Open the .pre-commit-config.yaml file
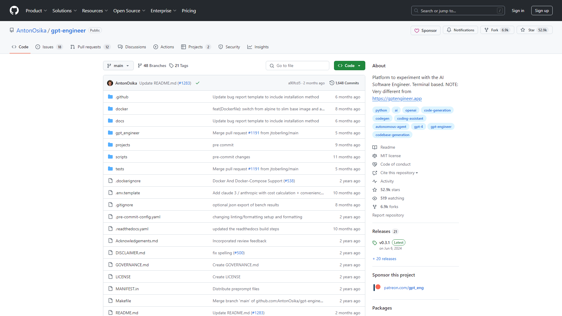562x316 pixels. pyautogui.click(x=138, y=217)
